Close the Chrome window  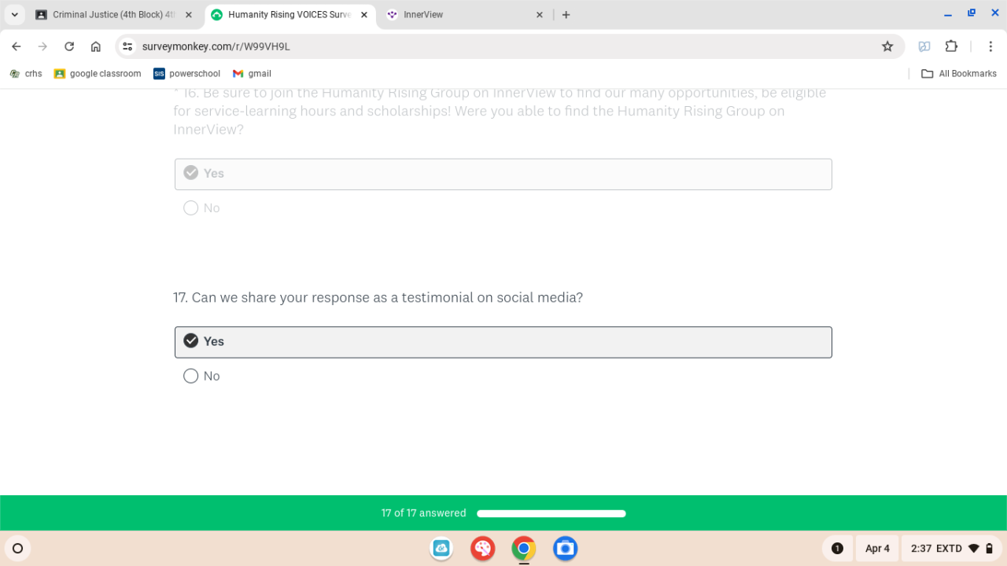(994, 13)
